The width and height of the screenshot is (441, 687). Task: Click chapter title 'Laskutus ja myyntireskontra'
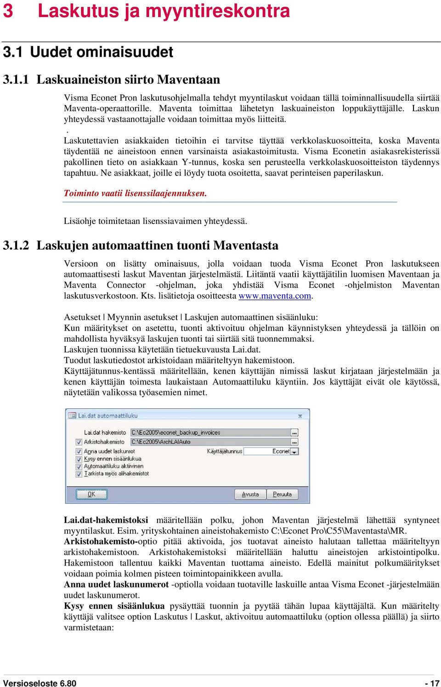coord(164,11)
